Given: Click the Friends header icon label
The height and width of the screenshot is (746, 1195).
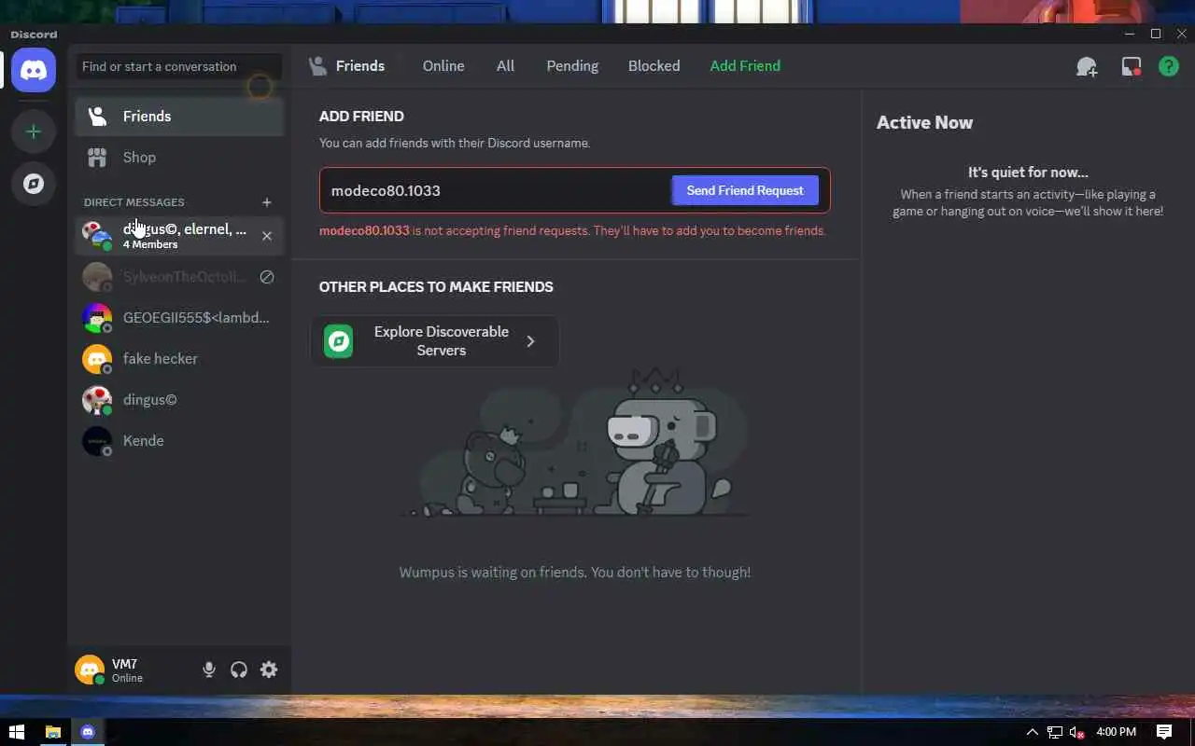Looking at the screenshot, I should point(347,66).
